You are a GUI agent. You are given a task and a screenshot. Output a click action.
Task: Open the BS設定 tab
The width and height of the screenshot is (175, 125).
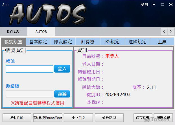[x=113, y=42]
